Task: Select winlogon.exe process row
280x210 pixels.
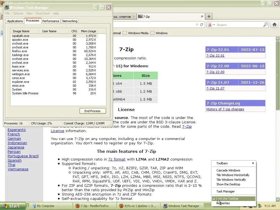Action: (x=54, y=74)
